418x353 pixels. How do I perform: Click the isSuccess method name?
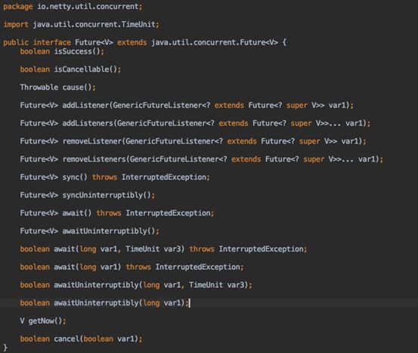[73, 51]
